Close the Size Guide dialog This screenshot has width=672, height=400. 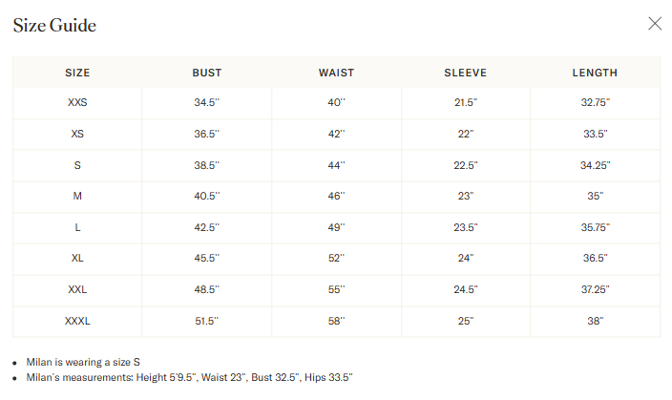click(655, 24)
